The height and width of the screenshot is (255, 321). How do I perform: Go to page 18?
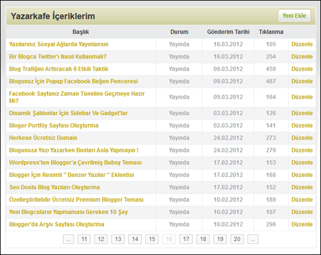coord(203,239)
